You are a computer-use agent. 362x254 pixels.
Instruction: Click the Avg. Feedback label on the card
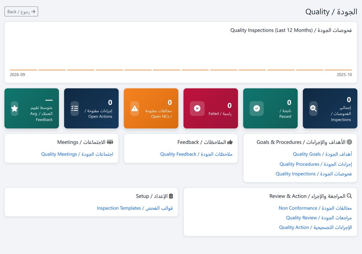coord(41,114)
